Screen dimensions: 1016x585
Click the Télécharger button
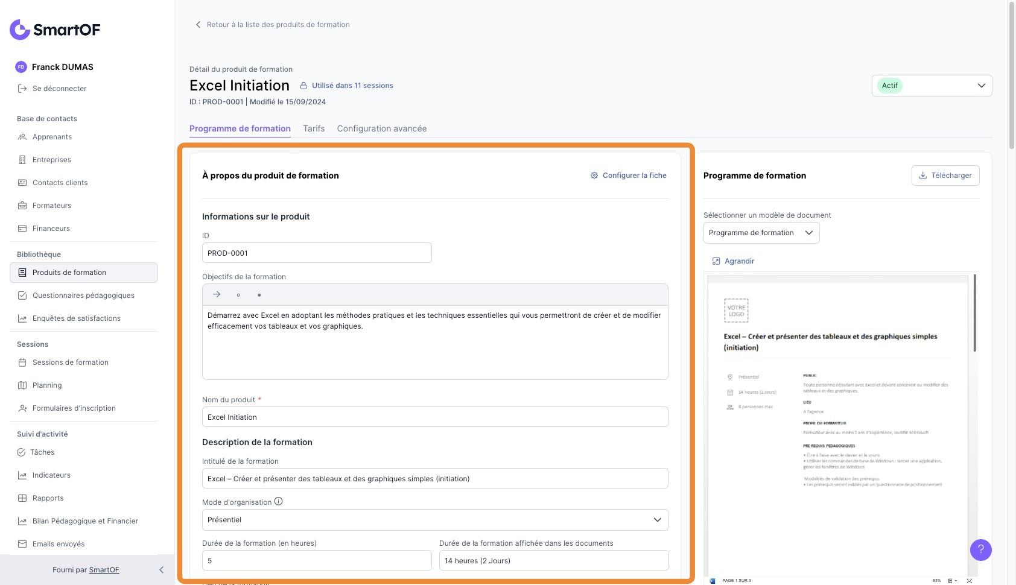point(945,175)
